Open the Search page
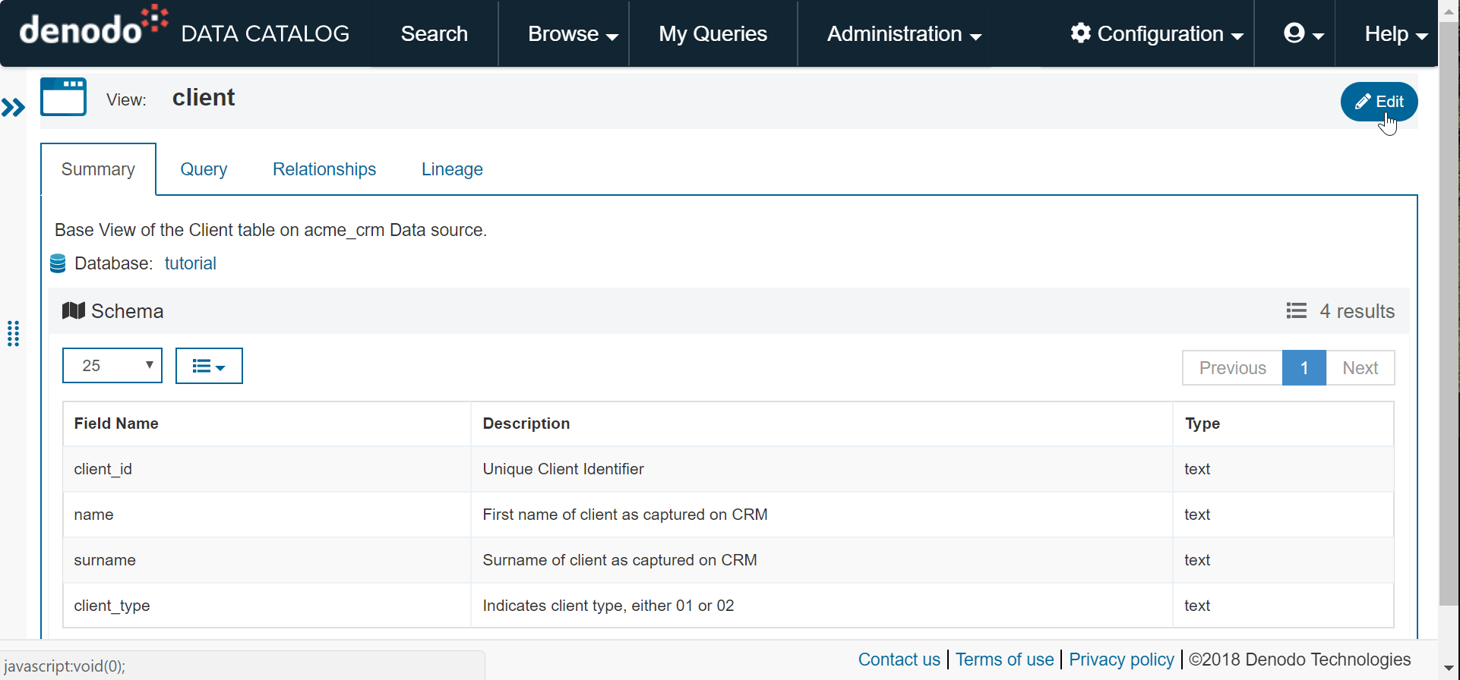The width and height of the screenshot is (1460, 680). (x=435, y=33)
